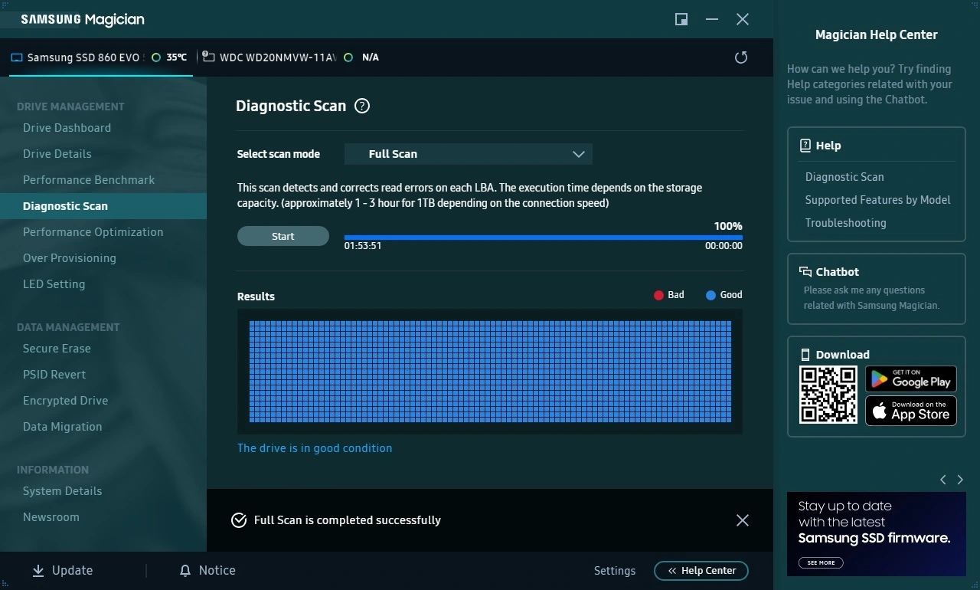Image resolution: width=980 pixels, height=590 pixels.
Task: Click the Samsung SSD 860 EVO drive icon
Action: click(x=17, y=57)
